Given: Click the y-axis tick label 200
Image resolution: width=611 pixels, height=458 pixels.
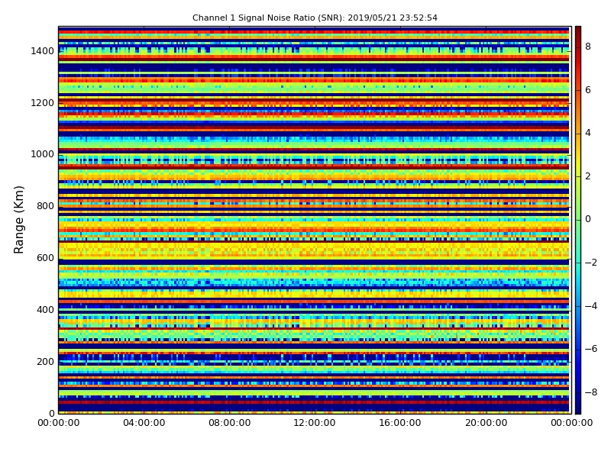Looking at the screenshot, I should tap(45, 361).
